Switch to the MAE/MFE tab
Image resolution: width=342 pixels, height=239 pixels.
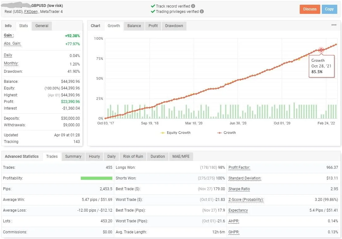181,156
